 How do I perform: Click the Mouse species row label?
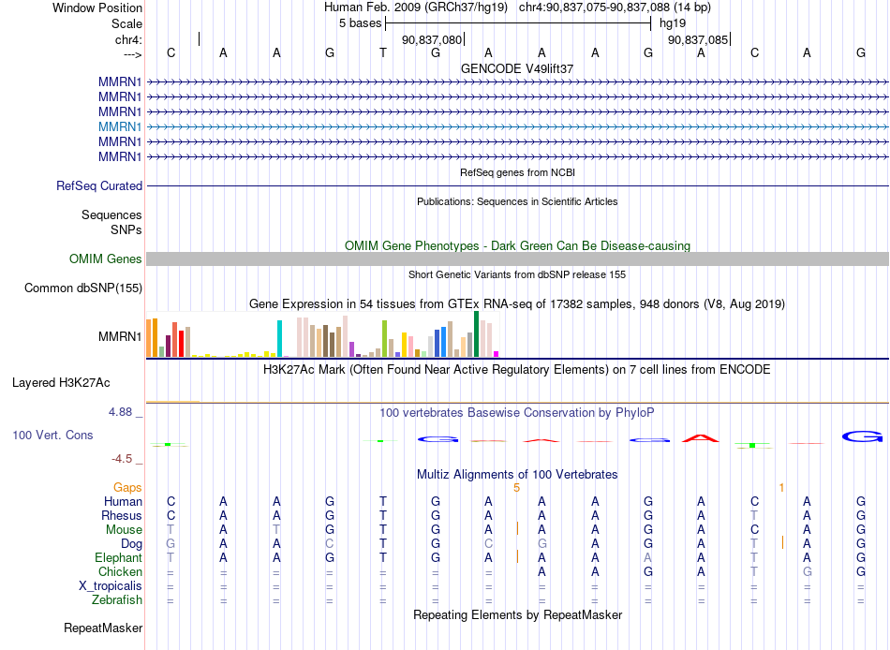124,530
